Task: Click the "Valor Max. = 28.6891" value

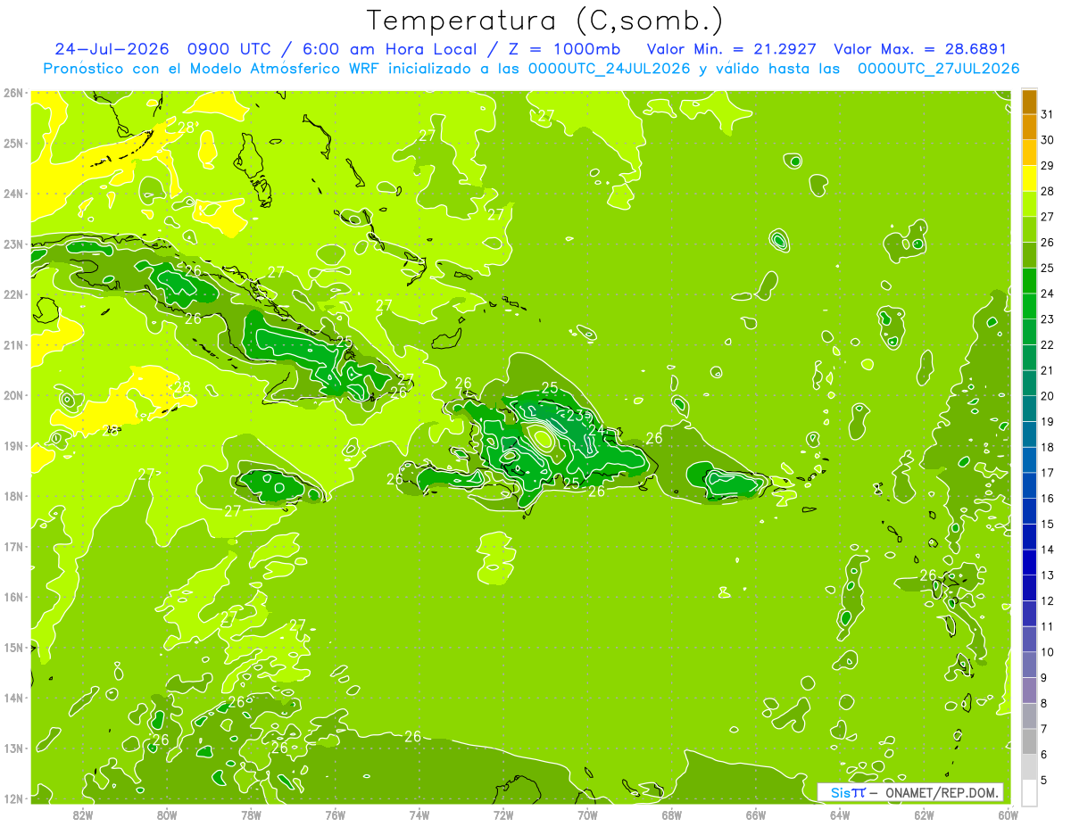Action: 920,49
